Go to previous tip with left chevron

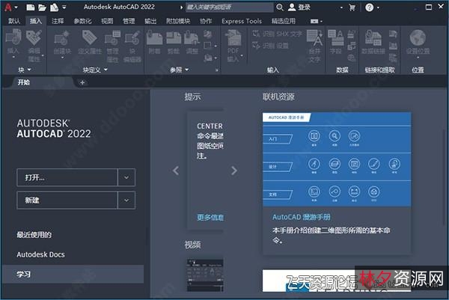[x=176, y=171]
